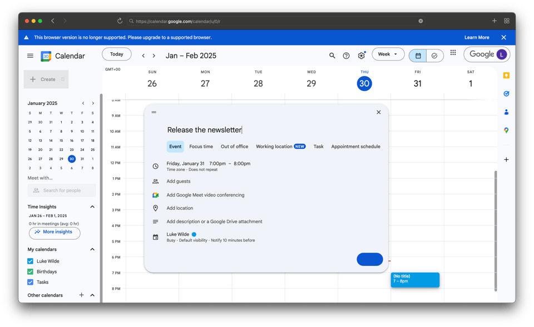
Task: Disable the Tasks calendar checkbox
Action: click(x=31, y=282)
